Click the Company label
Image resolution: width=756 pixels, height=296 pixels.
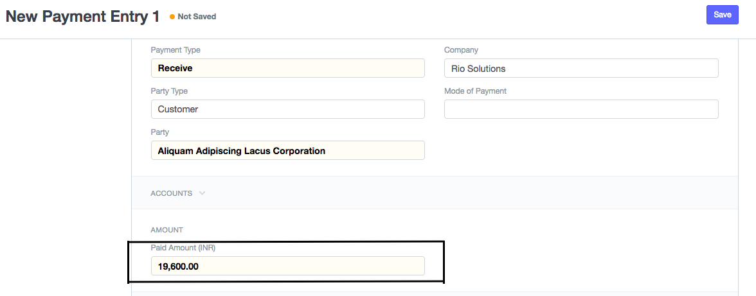(x=461, y=50)
